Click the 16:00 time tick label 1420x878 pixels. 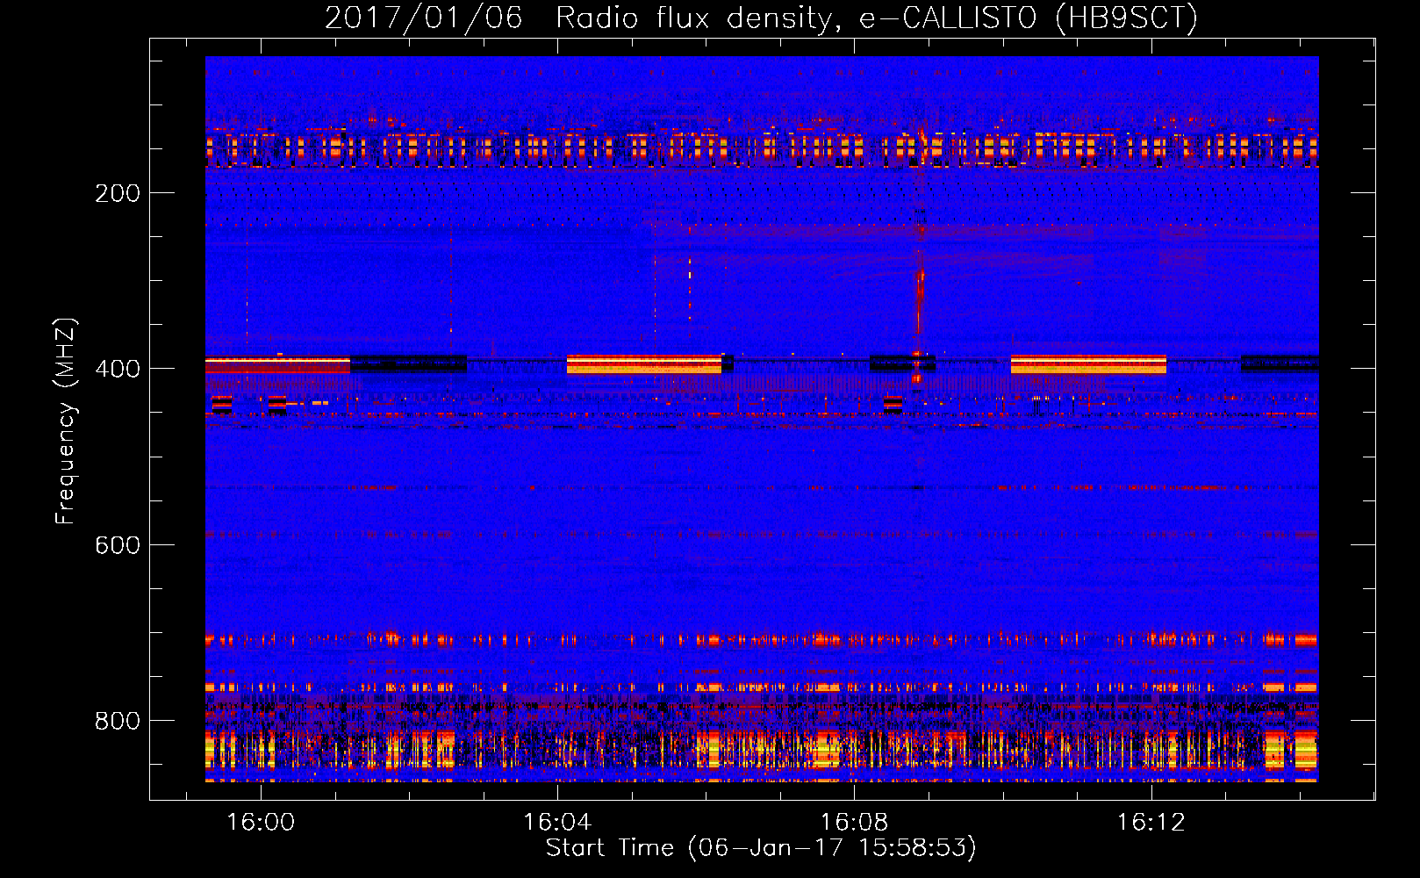click(261, 823)
